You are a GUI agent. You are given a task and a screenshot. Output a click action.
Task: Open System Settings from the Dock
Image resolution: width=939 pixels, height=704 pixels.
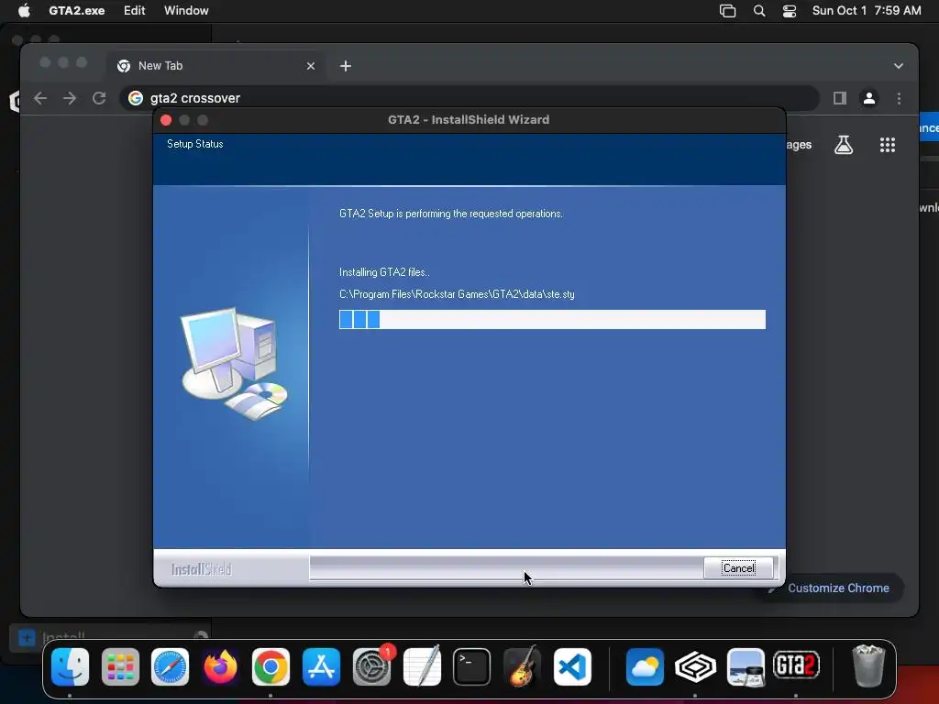coord(372,666)
